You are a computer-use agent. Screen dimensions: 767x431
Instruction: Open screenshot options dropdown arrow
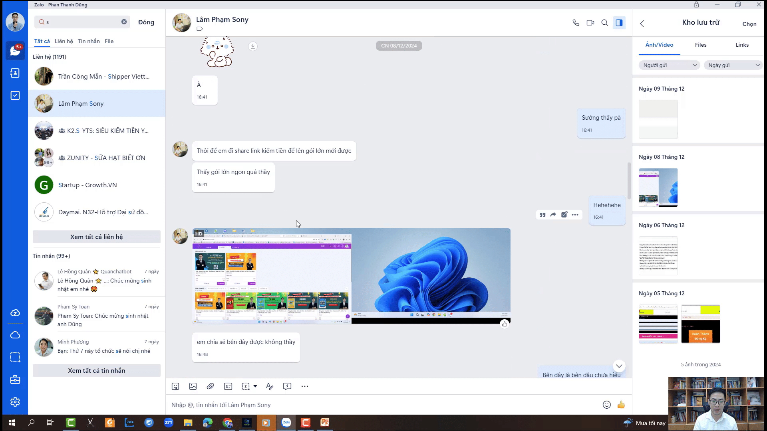255,386
